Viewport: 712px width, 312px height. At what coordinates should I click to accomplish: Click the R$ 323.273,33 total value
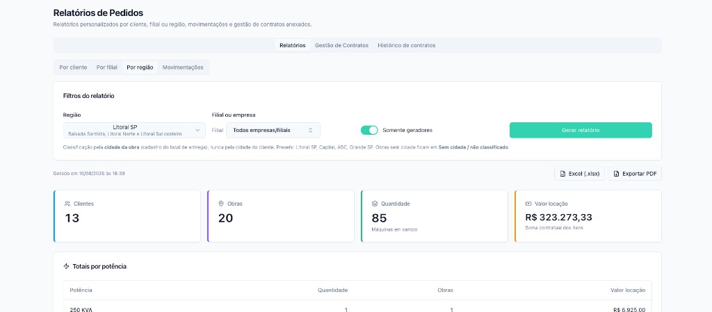(558, 217)
